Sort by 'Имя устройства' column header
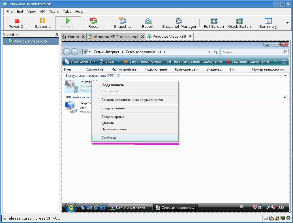Image resolution: width=293 pixels, height=223 pixels. [x=126, y=69]
